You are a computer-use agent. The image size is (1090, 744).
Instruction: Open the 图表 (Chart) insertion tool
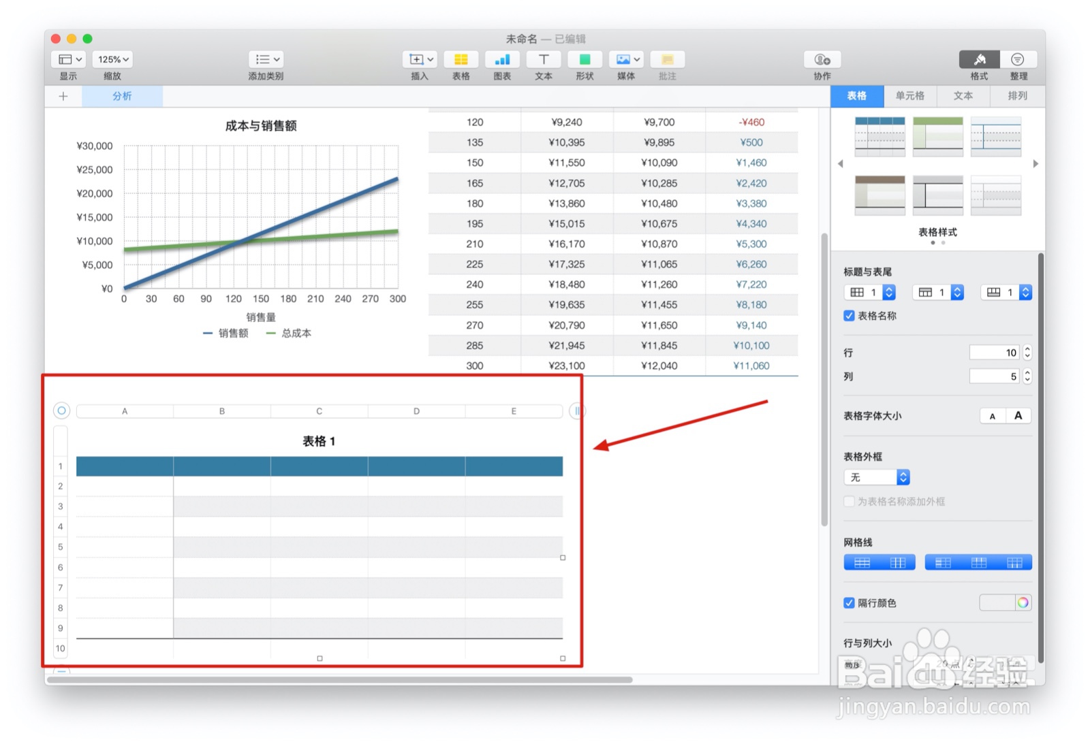[502, 60]
